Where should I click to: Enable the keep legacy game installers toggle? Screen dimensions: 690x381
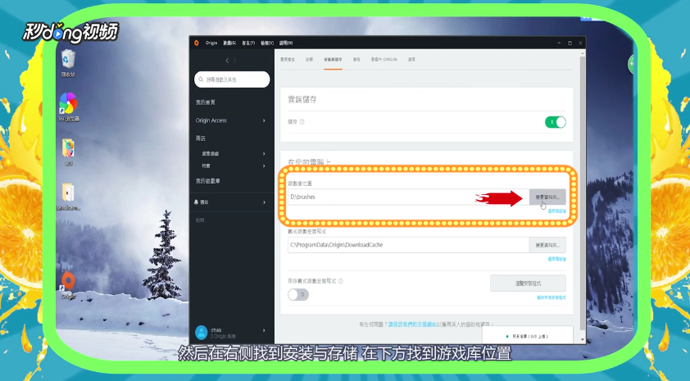click(x=298, y=294)
